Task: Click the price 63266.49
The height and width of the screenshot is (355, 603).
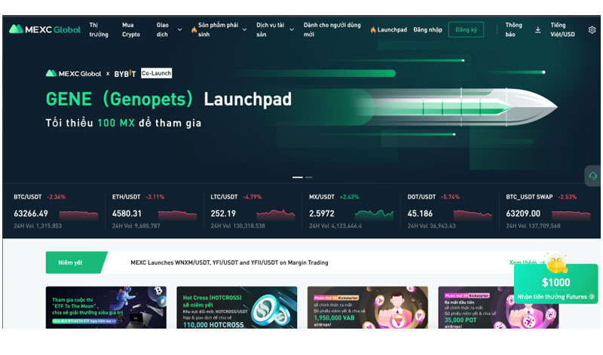Action: 31,213
